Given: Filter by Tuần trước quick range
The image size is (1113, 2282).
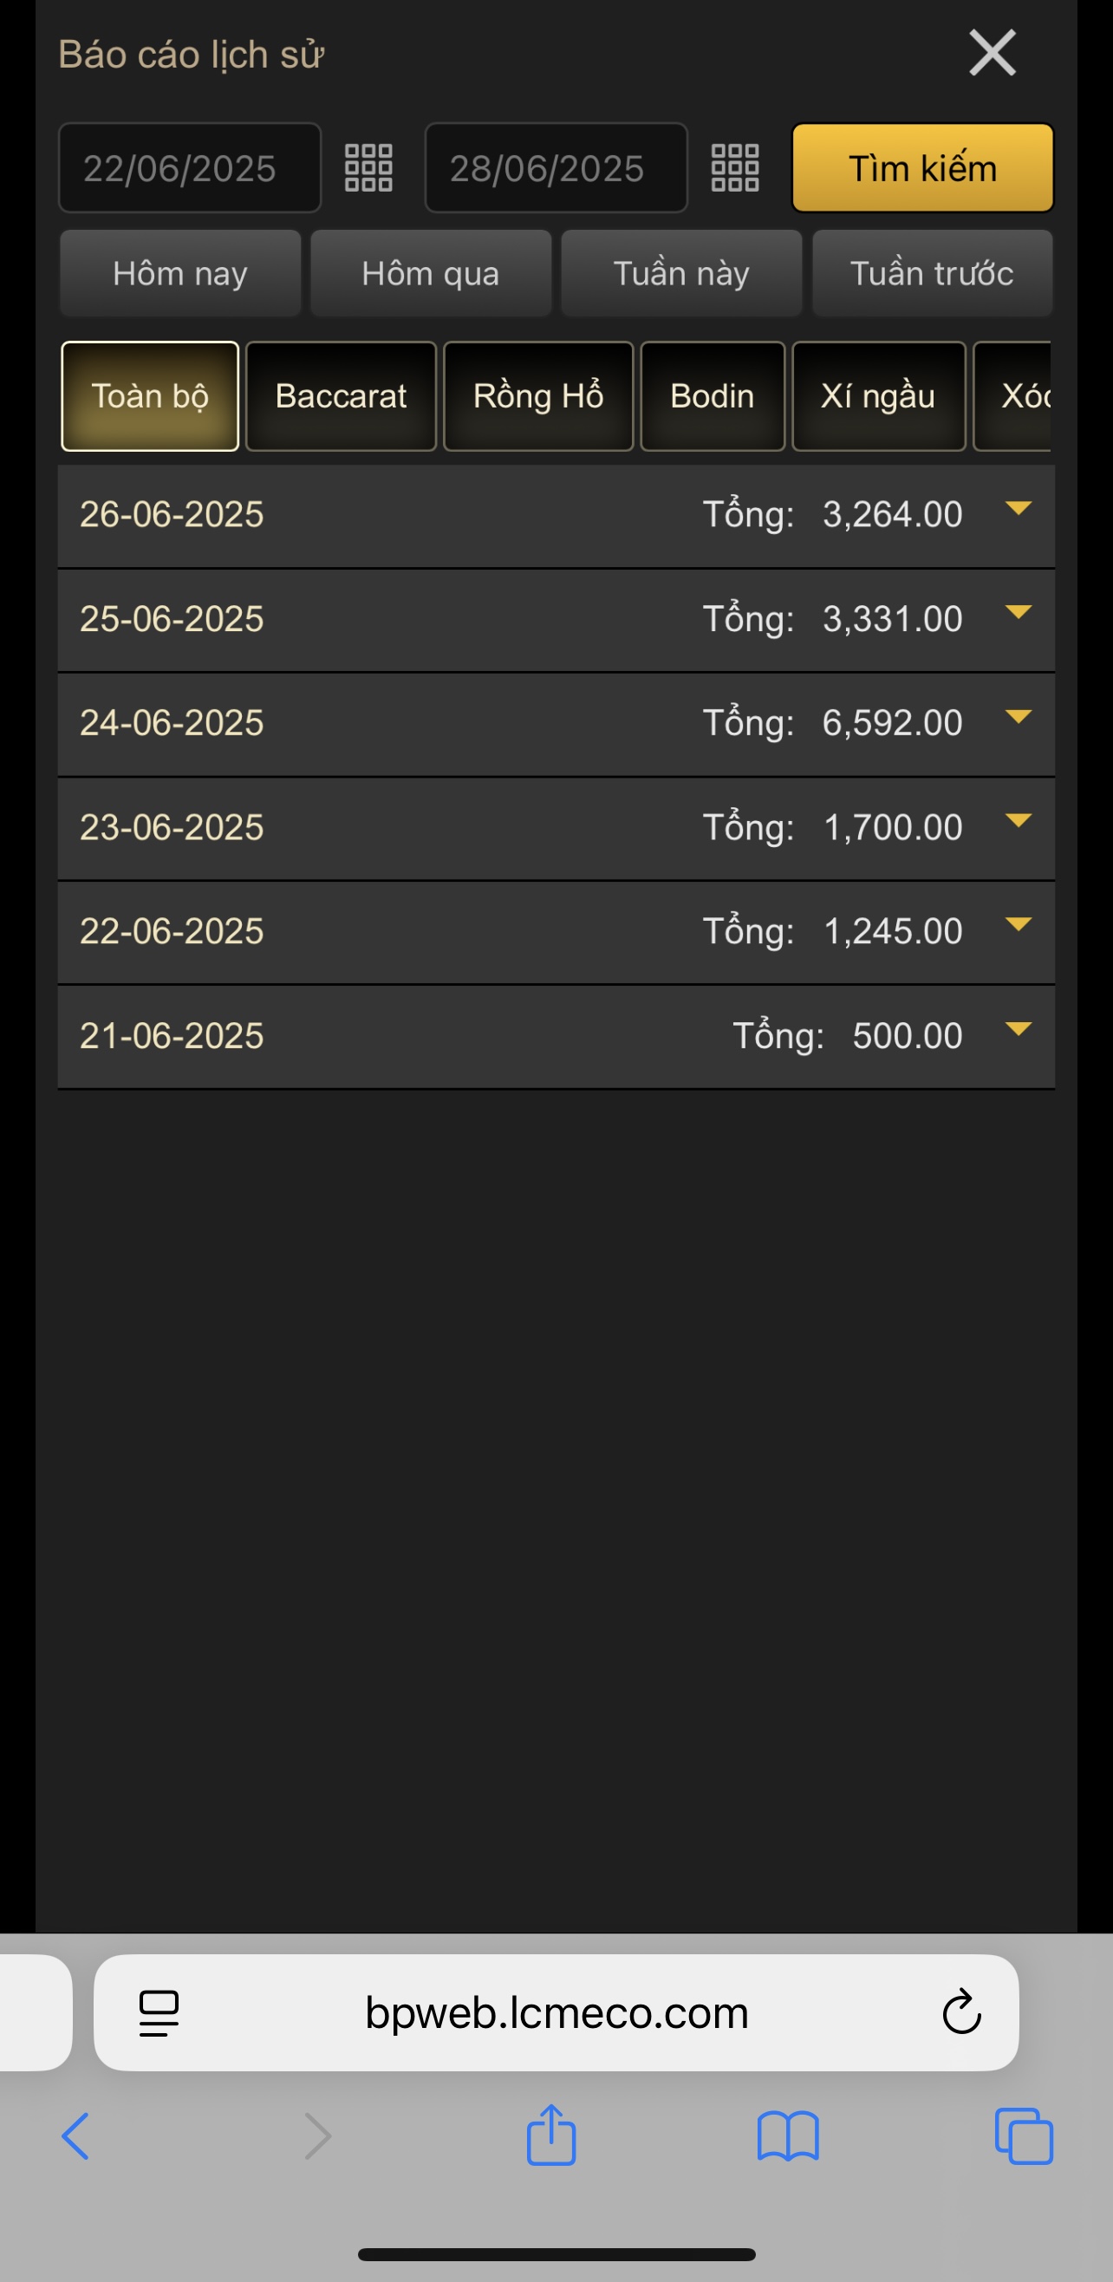Looking at the screenshot, I should coord(932,274).
